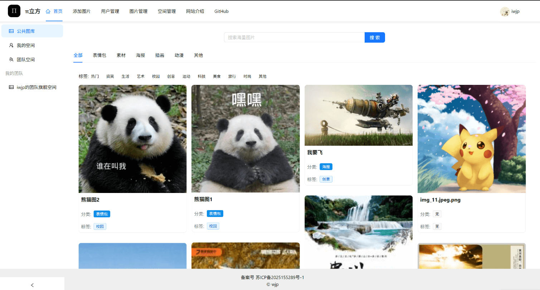Click the 搜索海量图片 search field

click(x=294, y=38)
